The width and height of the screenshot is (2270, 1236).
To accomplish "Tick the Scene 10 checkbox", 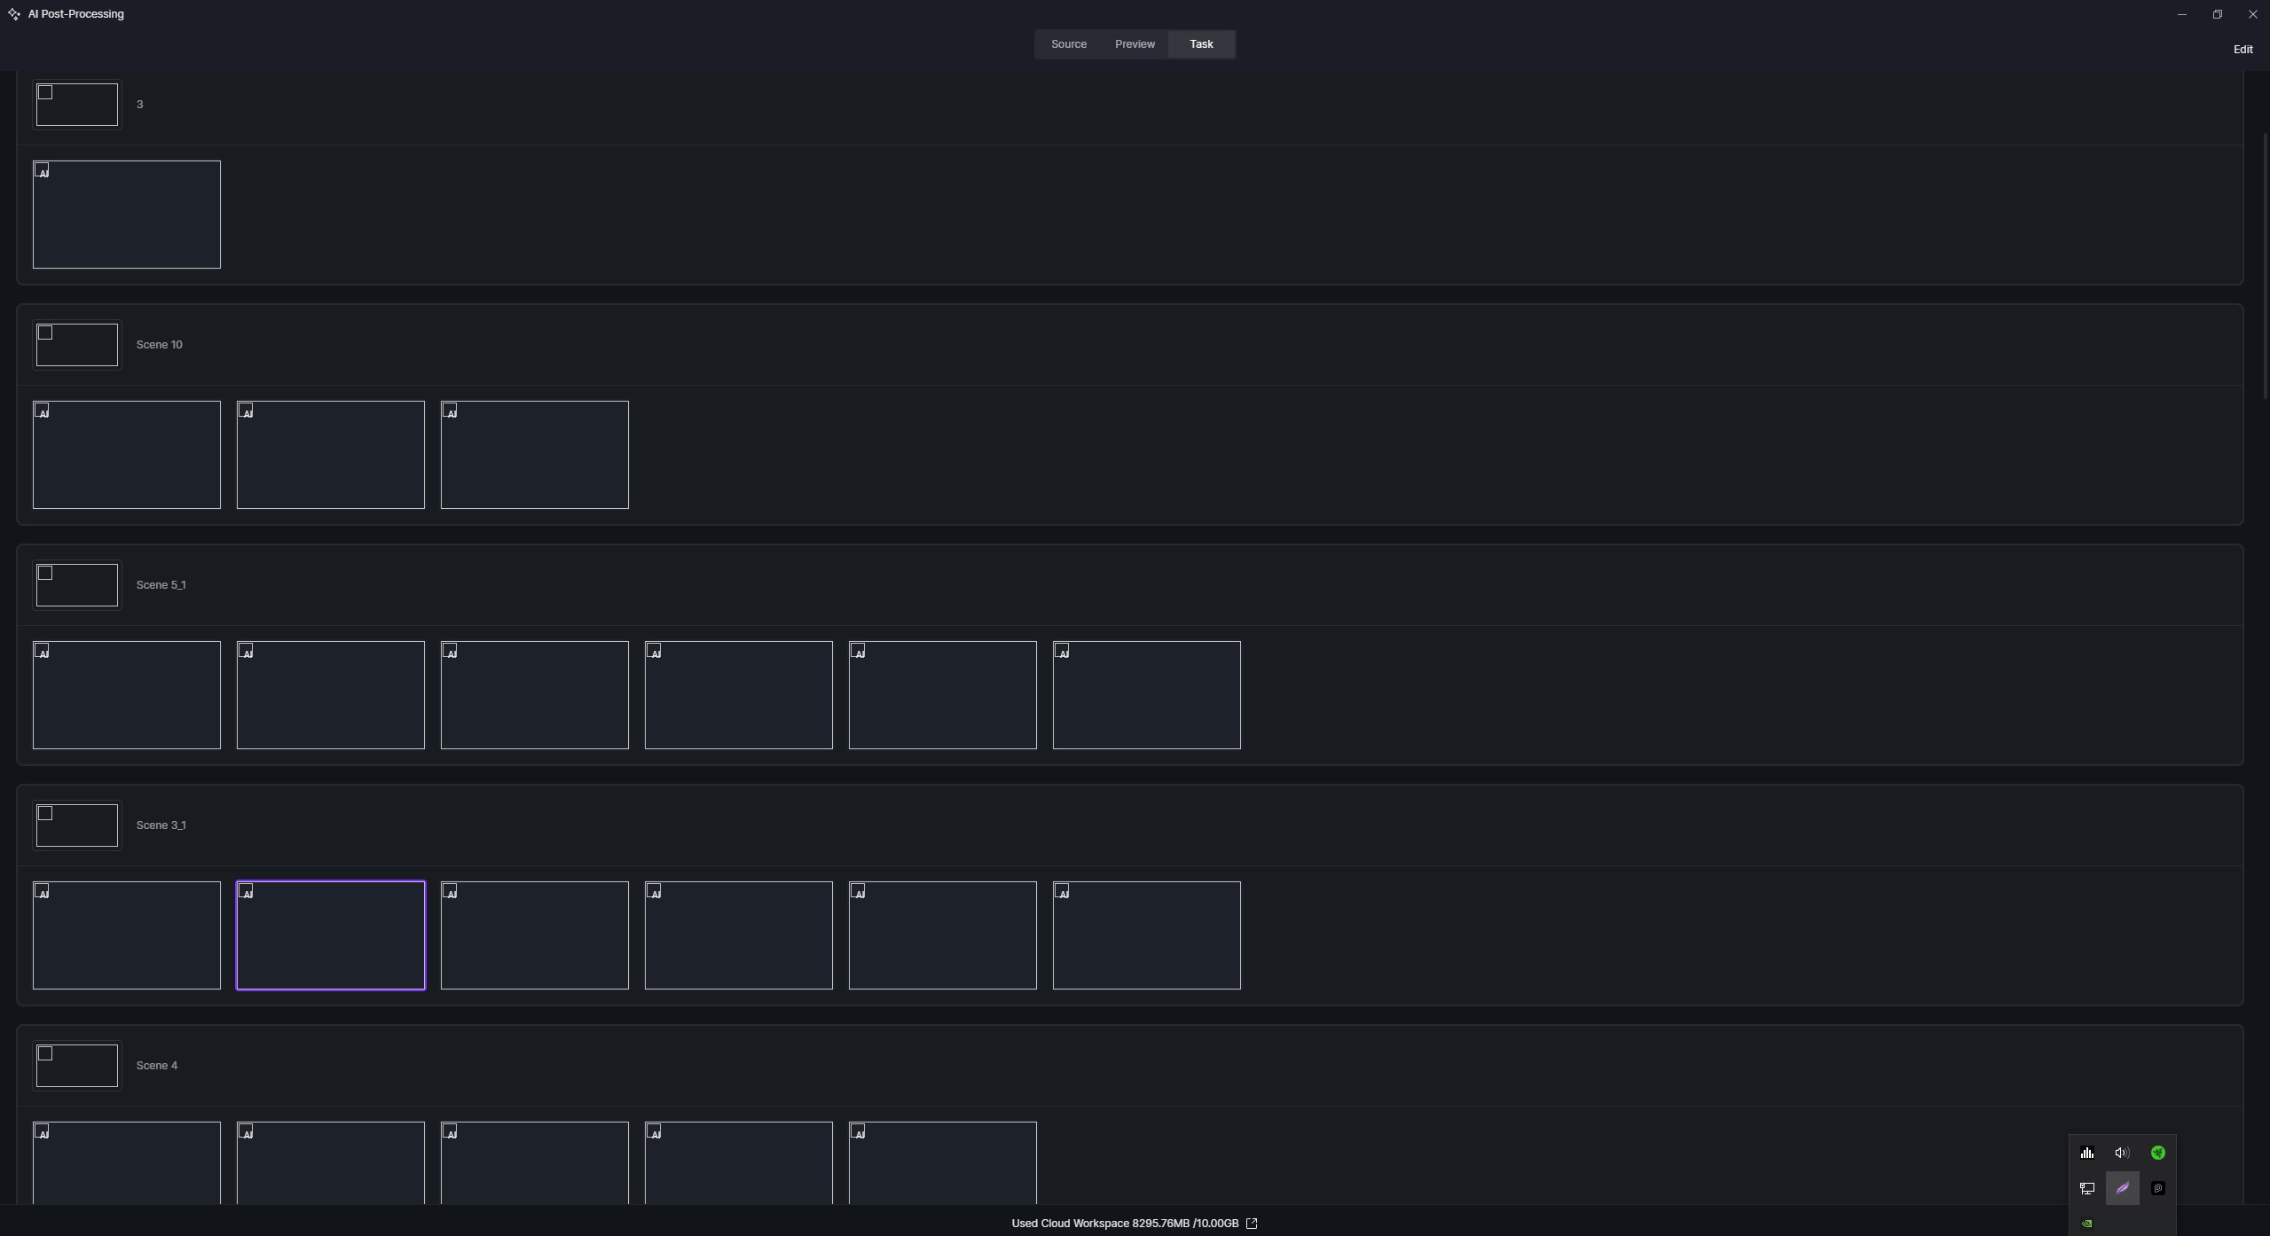I will click(46, 333).
